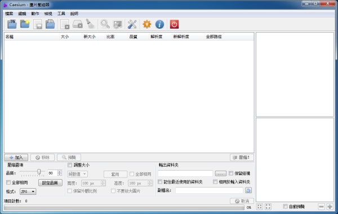Click the 預覽 button below the list
338x214 pixels.
pyautogui.click(x=69, y=157)
